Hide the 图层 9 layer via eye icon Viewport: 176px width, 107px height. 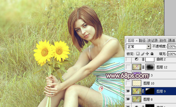128,91
